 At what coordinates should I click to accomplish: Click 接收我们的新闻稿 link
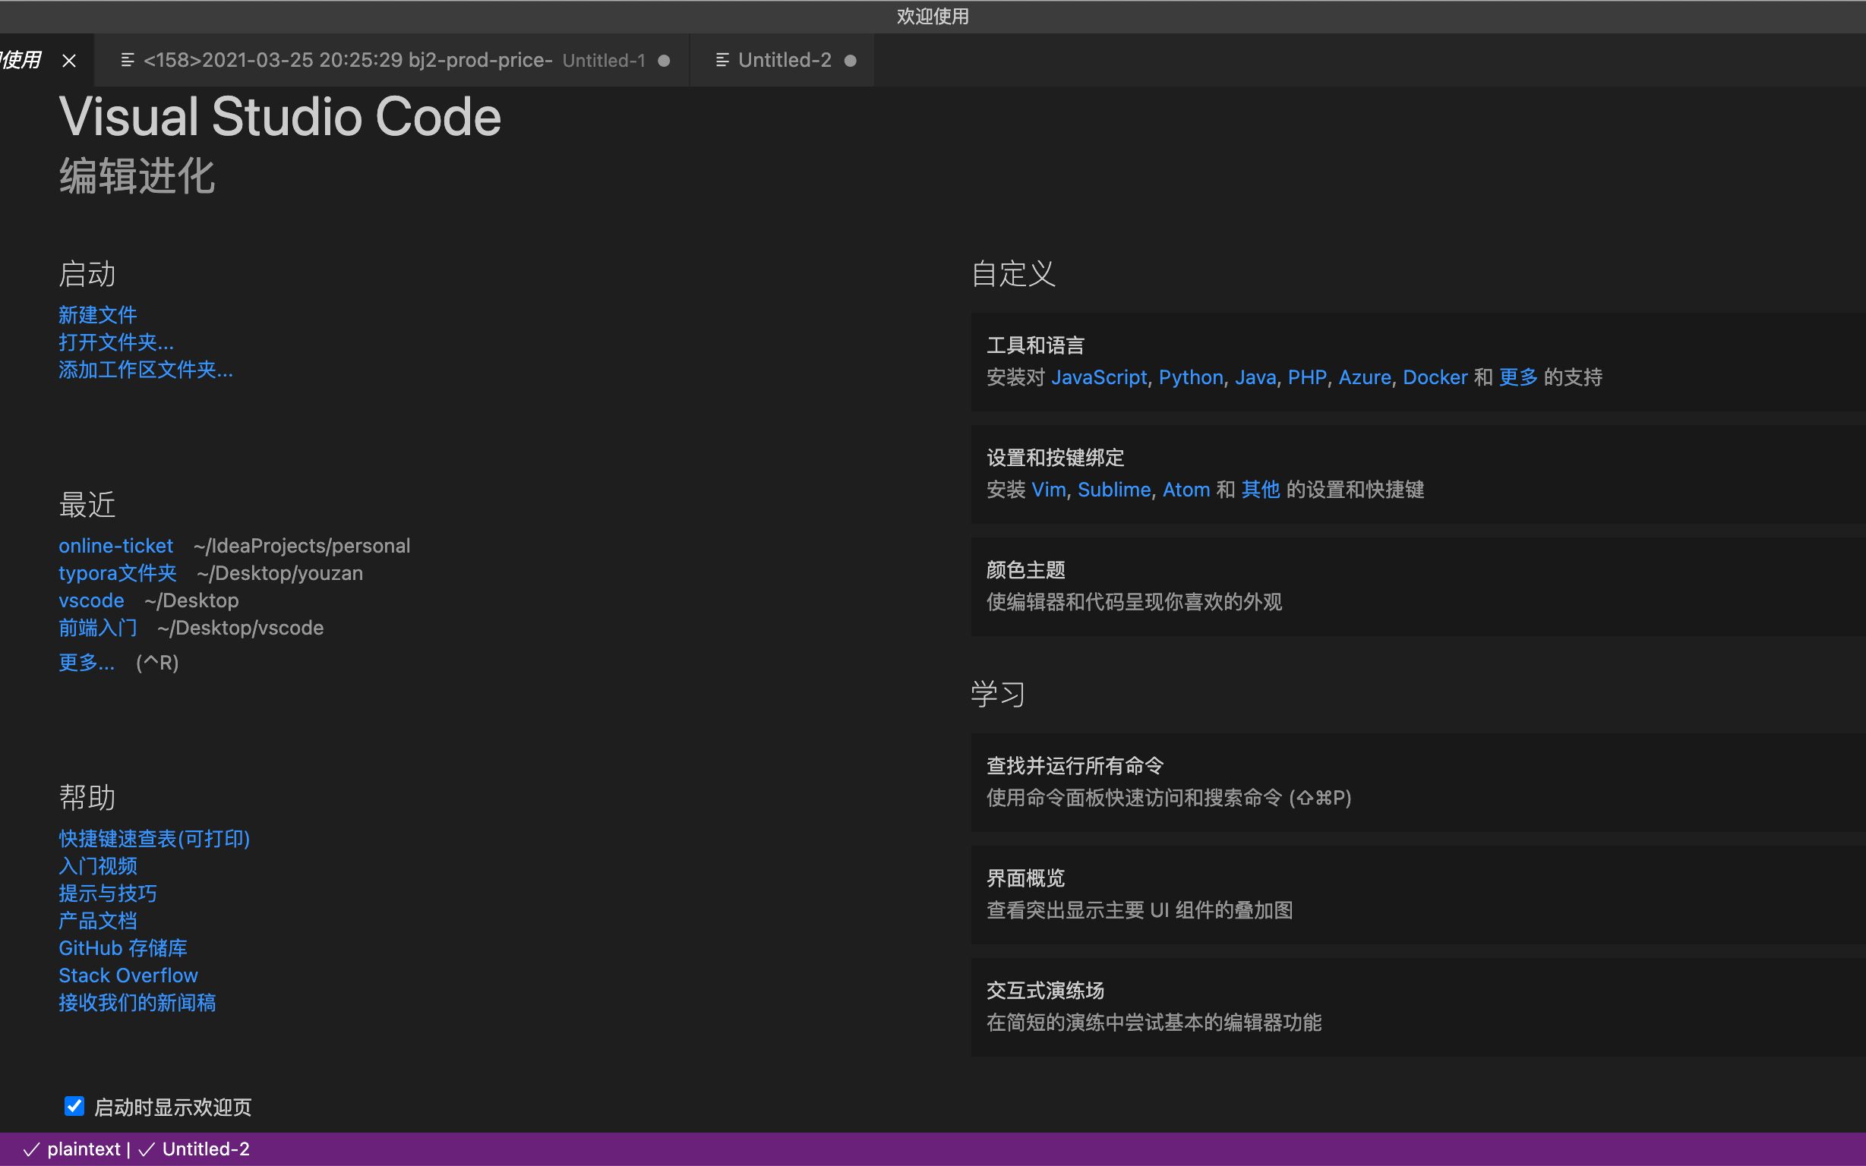(x=137, y=1003)
